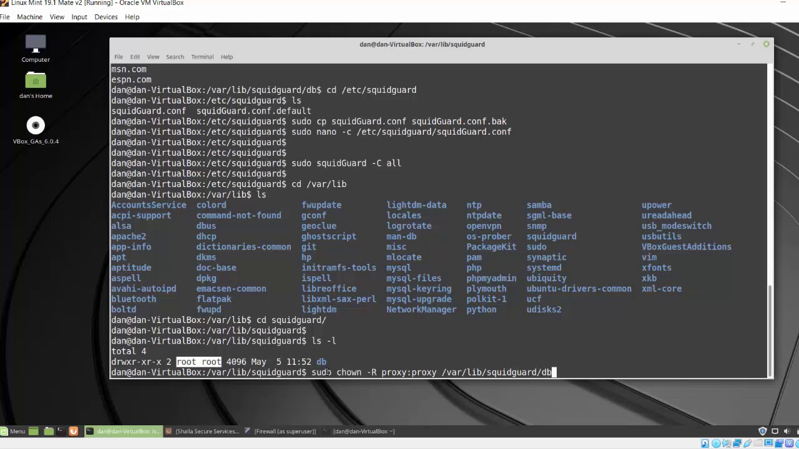Open VirtualBox Help menu
This screenshot has width=799, height=449.
[x=132, y=17]
